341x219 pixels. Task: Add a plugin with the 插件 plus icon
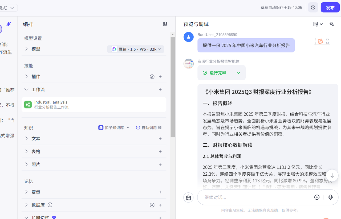click(160, 77)
